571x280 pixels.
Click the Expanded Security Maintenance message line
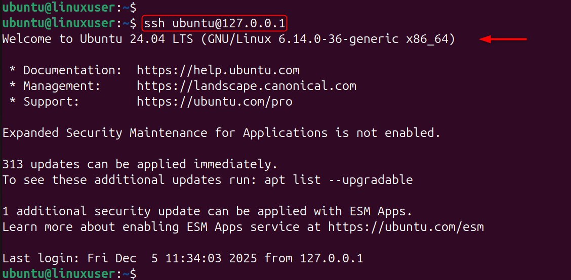(x=221, y=133)
